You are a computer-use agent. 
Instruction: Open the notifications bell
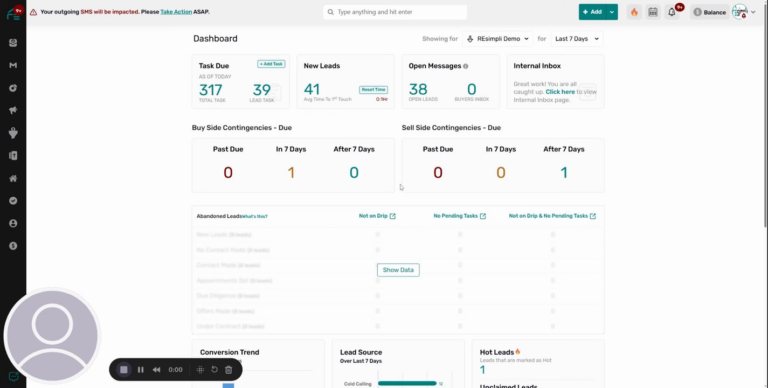[672, 12]
